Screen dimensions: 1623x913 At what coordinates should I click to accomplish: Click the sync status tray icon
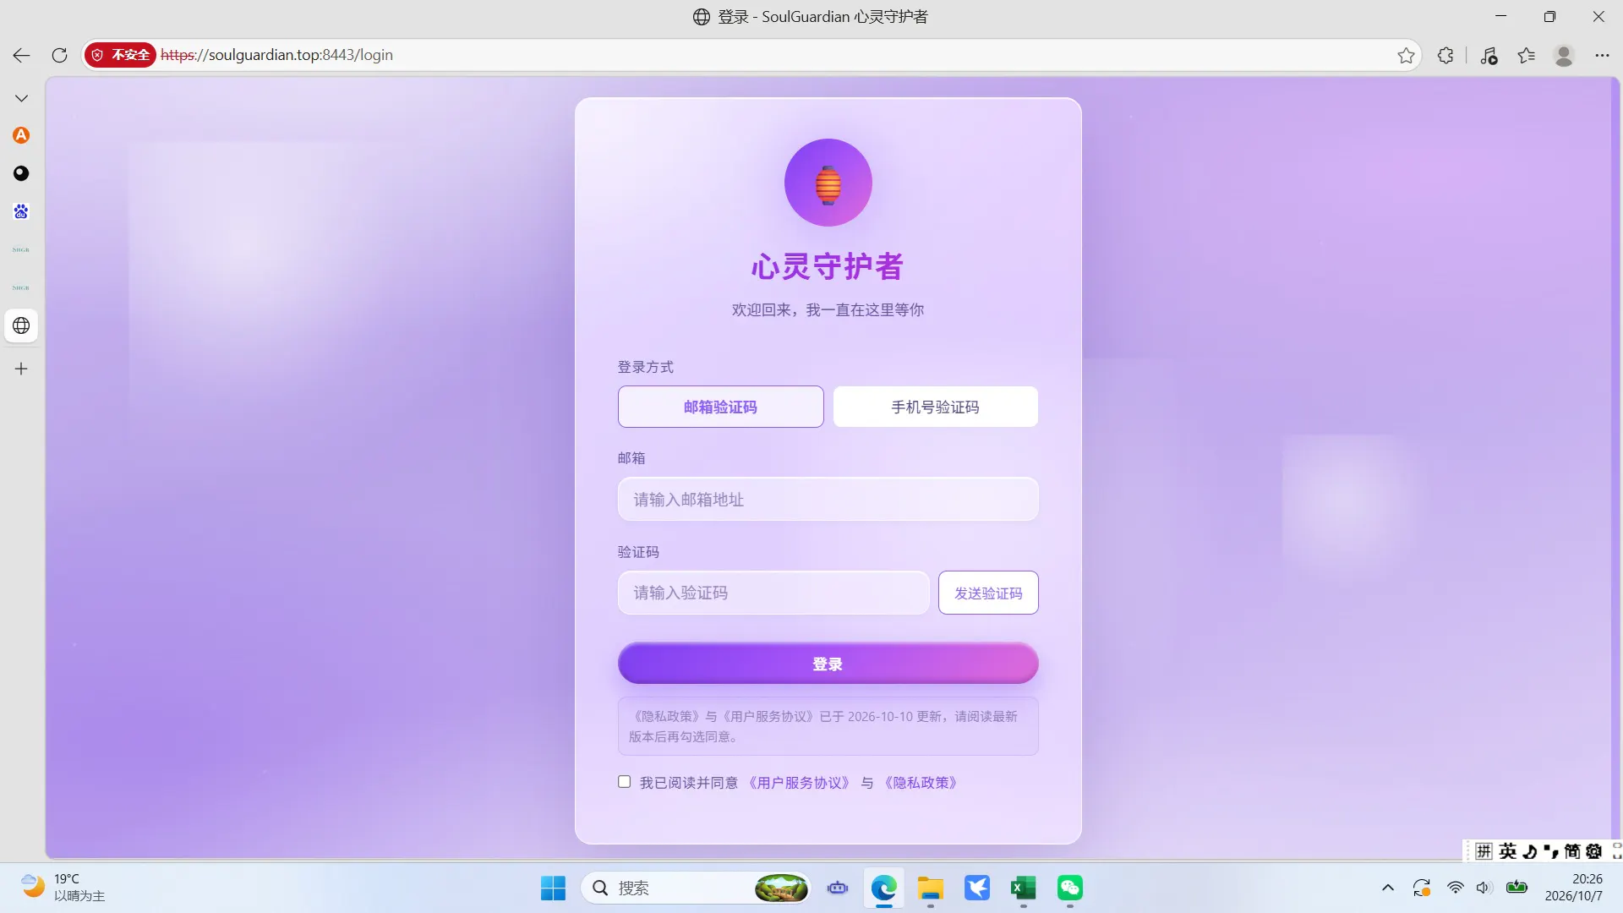(1422, 888)
